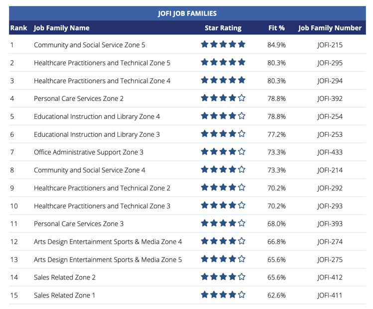
Task: Open Healthcare Practitioners and Technical Zone 5
Action: (102, 63)
